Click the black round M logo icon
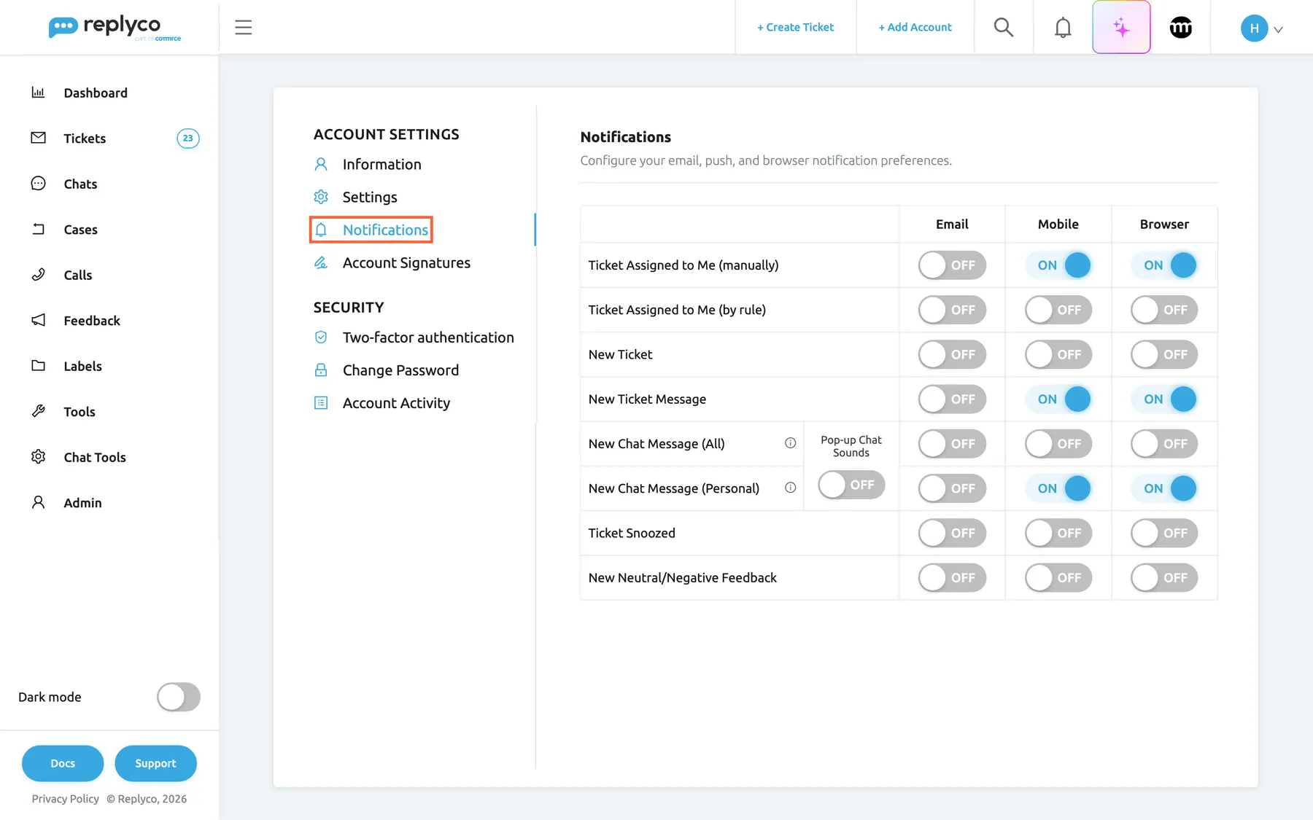This screenshot has width=1313, height=820. [x=1181, y=27]
